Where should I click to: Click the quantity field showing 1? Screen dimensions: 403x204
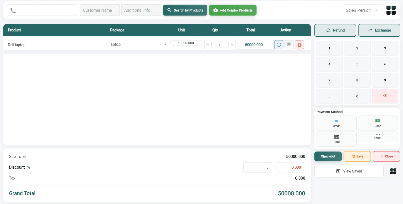click(x=220, y=45)
